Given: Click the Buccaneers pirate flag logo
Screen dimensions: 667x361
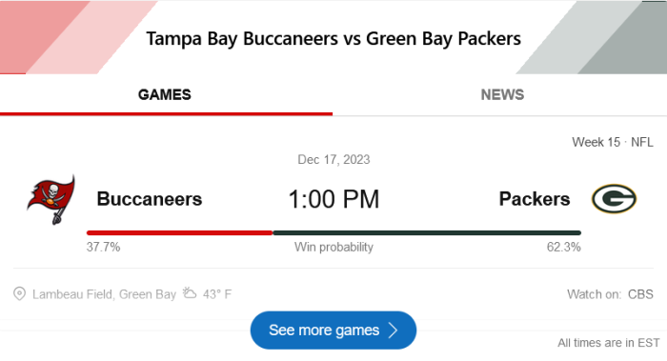Looking at the screenshot, I should (51, 199).
